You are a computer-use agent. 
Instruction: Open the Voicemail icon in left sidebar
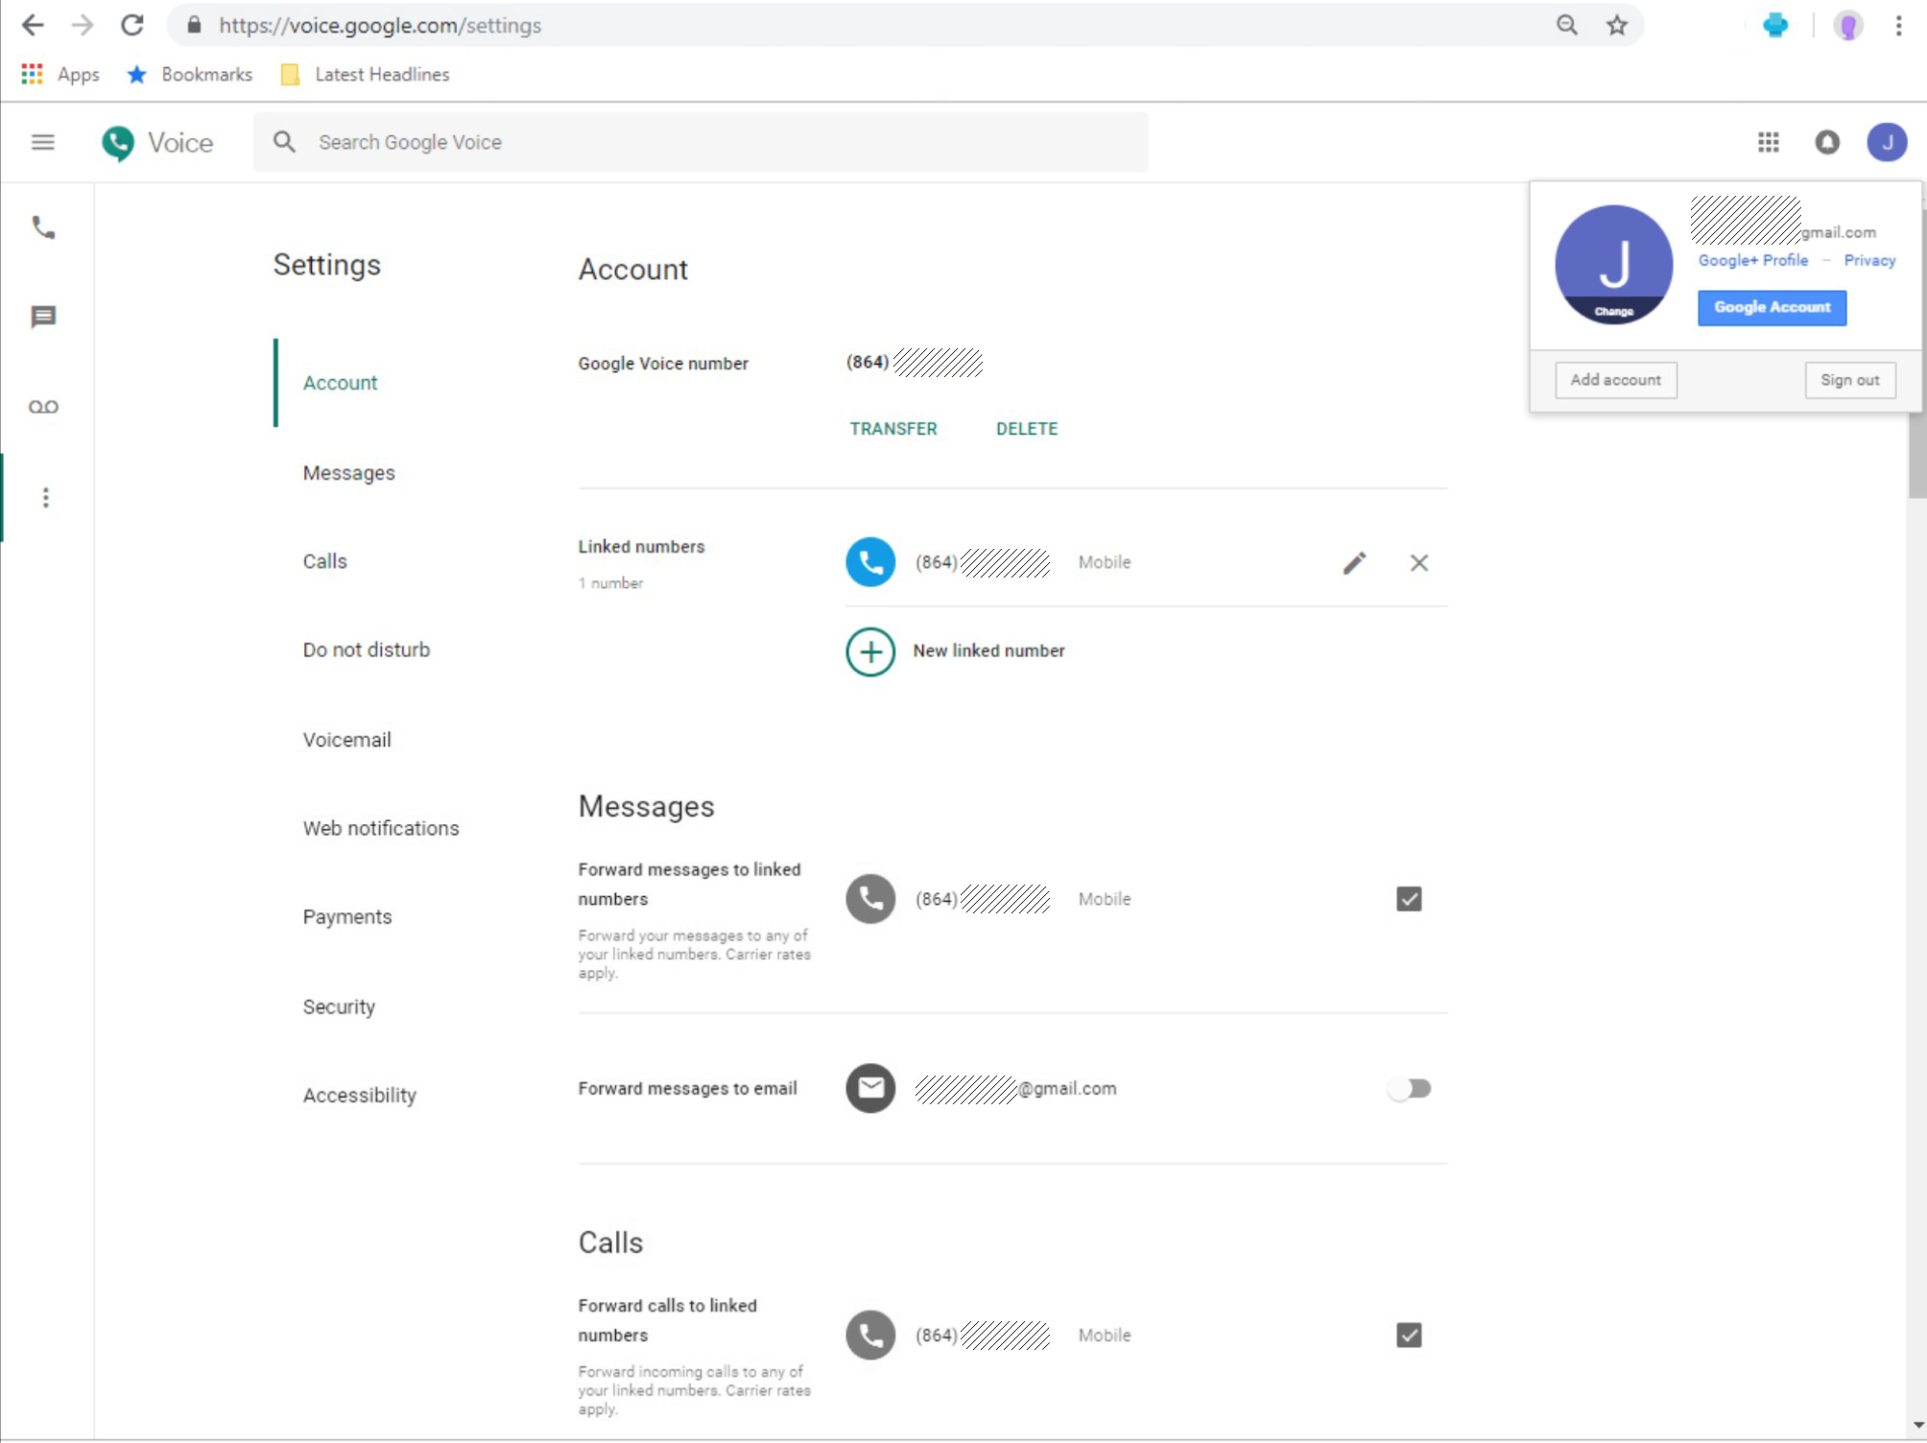[x=43, y=407]
